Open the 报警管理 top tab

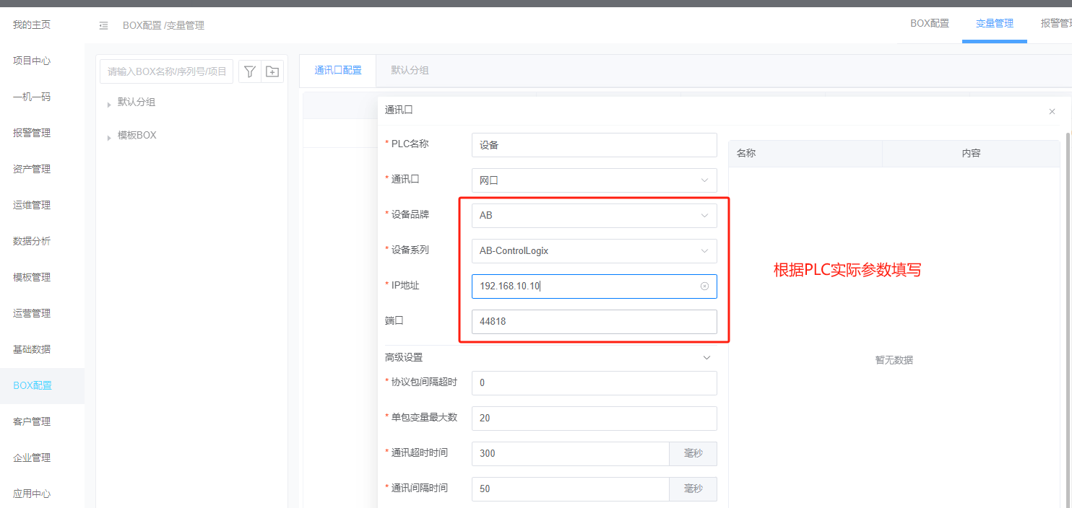(1056, 23)
